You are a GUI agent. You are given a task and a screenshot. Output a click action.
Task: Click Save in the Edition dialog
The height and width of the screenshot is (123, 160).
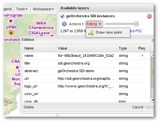[149, 107]
